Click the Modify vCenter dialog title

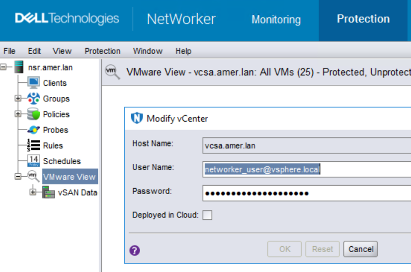pyautogui.click(x=177, y=119)
